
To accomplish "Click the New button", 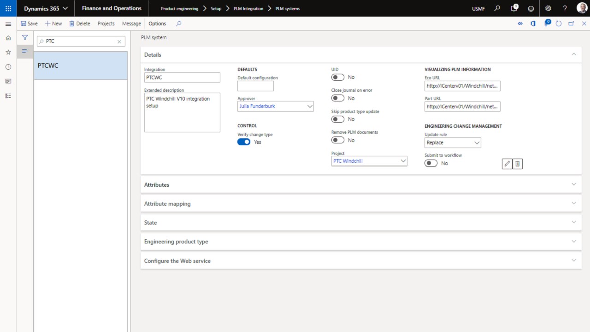I will coord(53,24).
